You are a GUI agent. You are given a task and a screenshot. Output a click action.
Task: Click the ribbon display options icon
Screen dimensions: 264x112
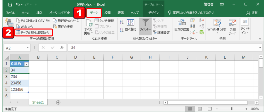[x=222, y=4]
